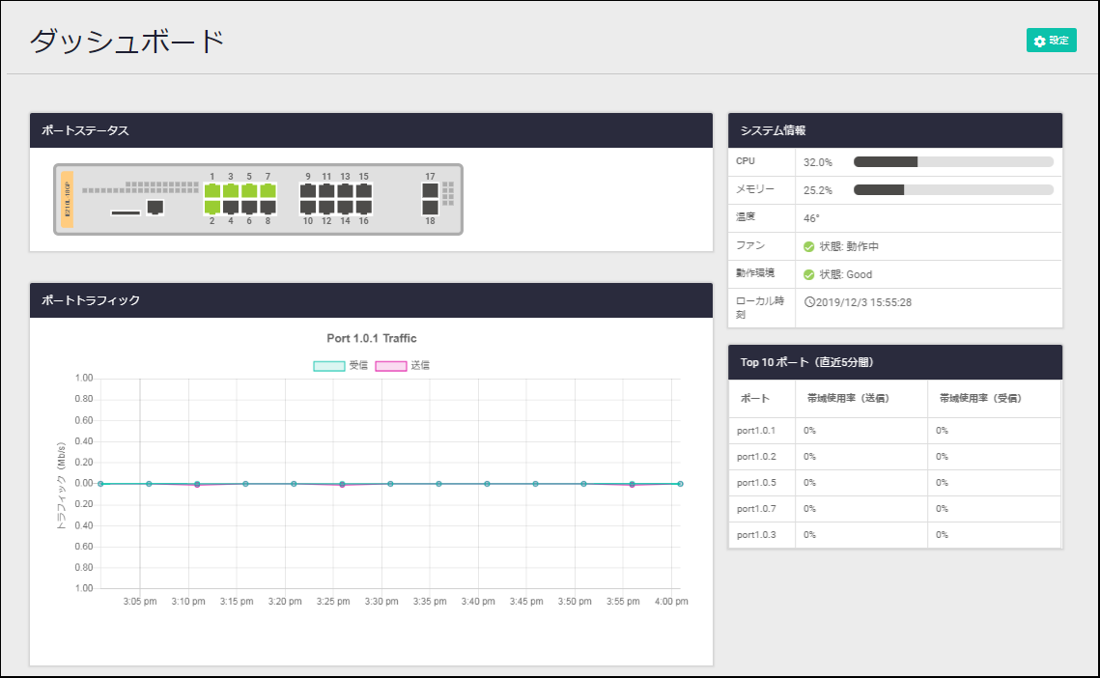This screenshot has height=678, width=1100.
Task: Click green port 7 on the switch
Action: (x=268, y=191)
